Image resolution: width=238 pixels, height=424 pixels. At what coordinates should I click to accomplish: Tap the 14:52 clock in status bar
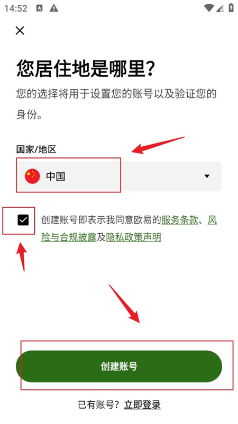click(15, 8)
